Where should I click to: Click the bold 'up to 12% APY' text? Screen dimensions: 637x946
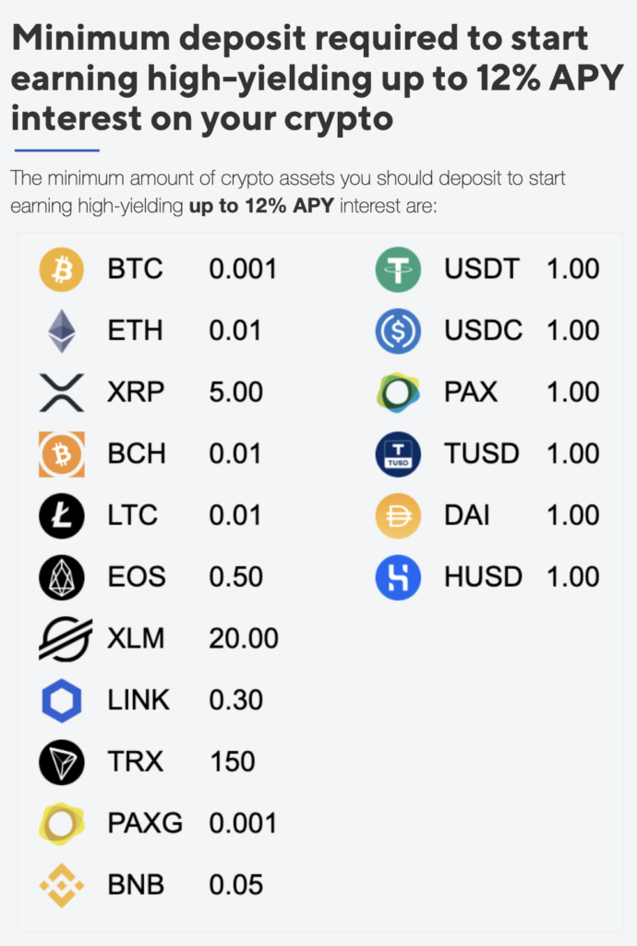261,206
